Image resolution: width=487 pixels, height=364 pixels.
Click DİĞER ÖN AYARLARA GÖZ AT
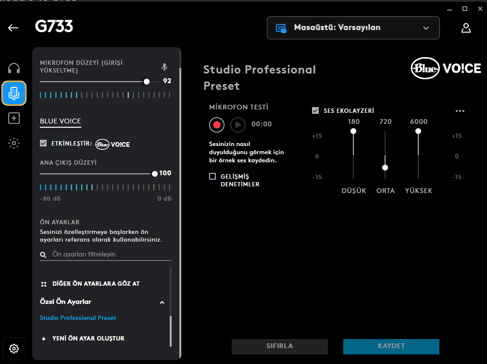pyautogui.click(x=96, y=284)
